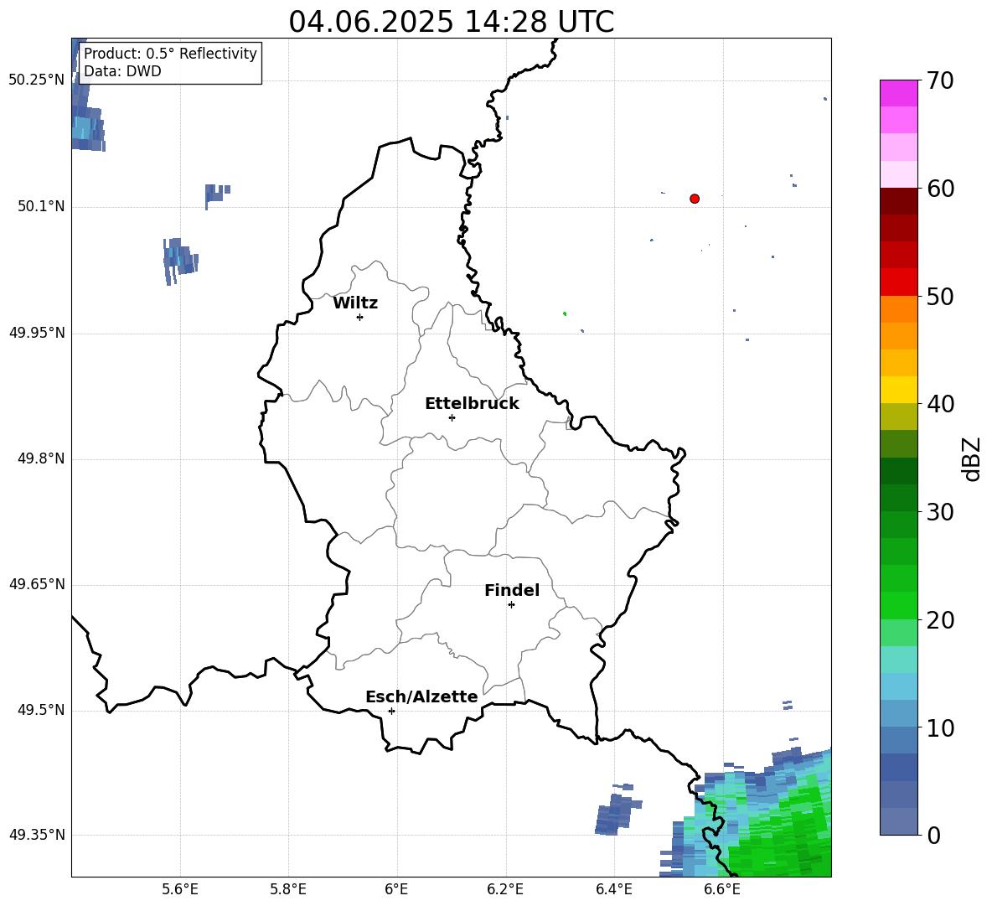992x906 pixels.
Task: Click the 6.4°E longitude label
Action: pos(613,889)
